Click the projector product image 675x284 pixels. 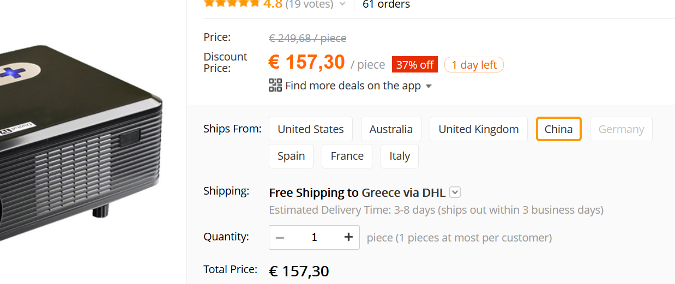point(82,142)
